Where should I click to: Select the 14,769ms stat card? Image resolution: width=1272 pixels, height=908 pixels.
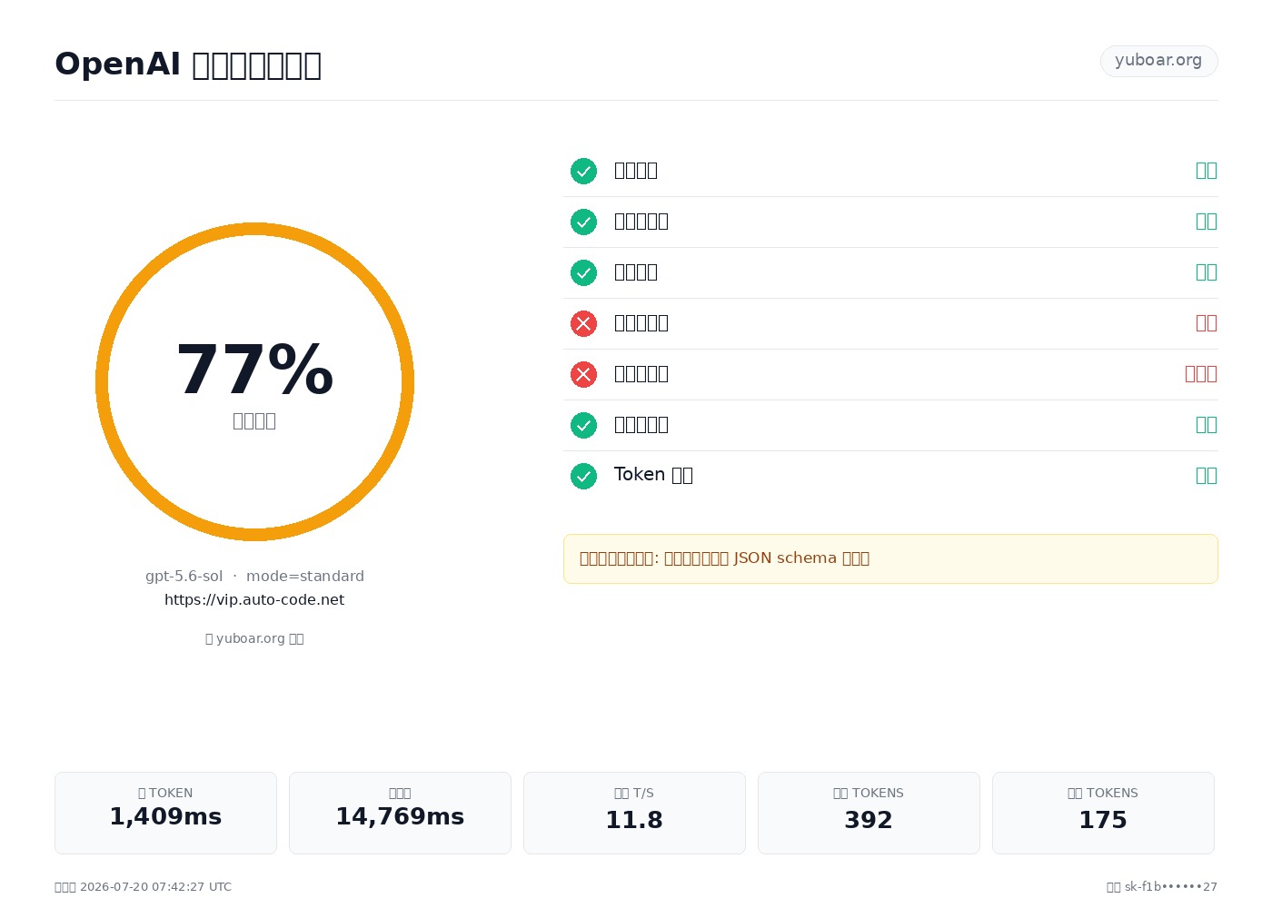click(400, 813)
